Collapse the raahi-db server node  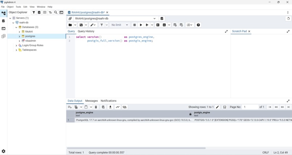click(x=13, y=23)
